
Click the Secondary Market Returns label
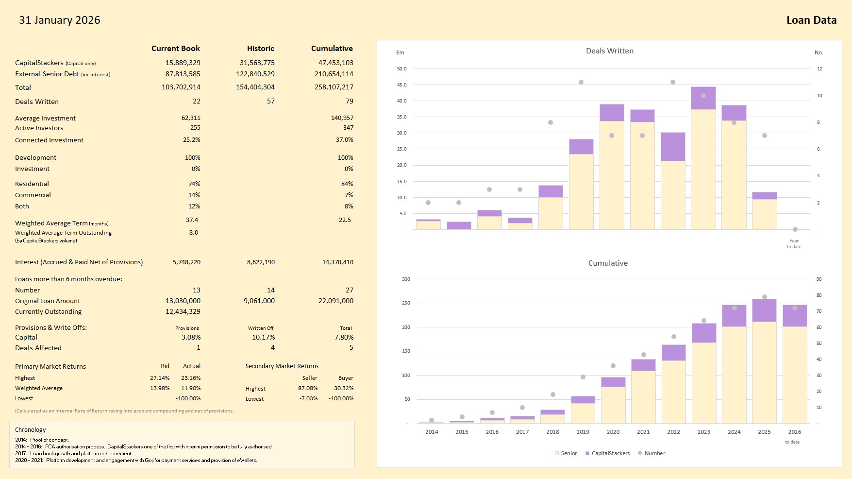coord(282,366)
